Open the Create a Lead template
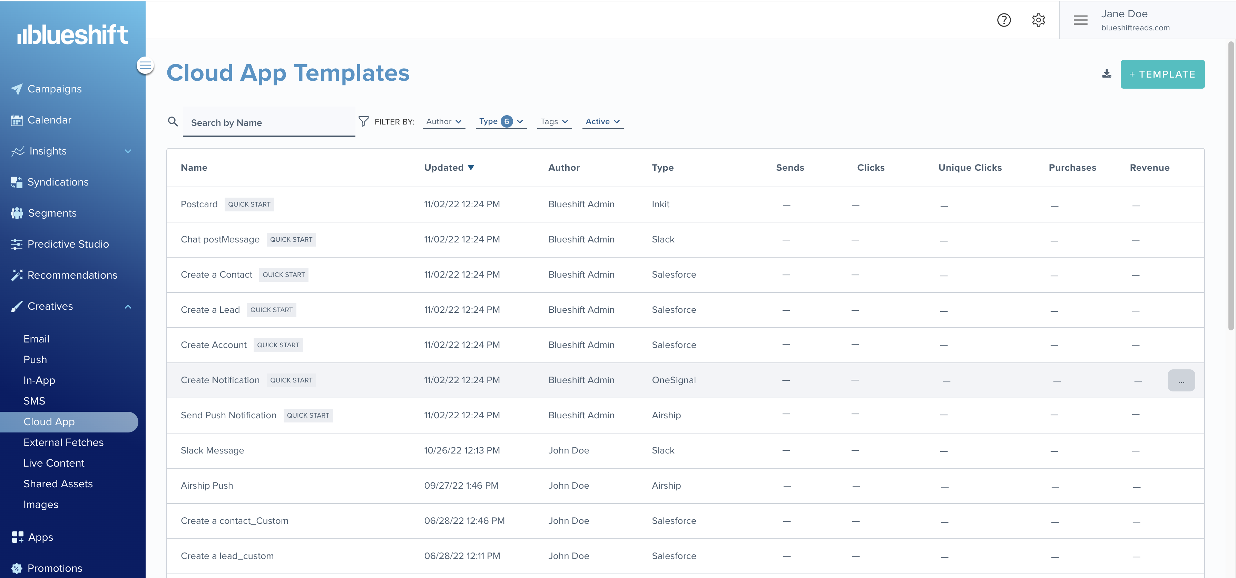This screenshot has height=578, width=1236. [210, 310]
